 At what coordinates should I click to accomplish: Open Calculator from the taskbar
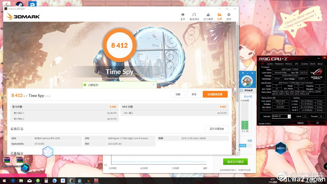(46, 181)
